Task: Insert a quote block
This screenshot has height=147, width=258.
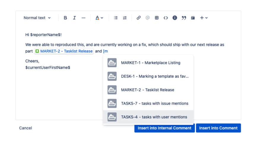Action: 184,18
